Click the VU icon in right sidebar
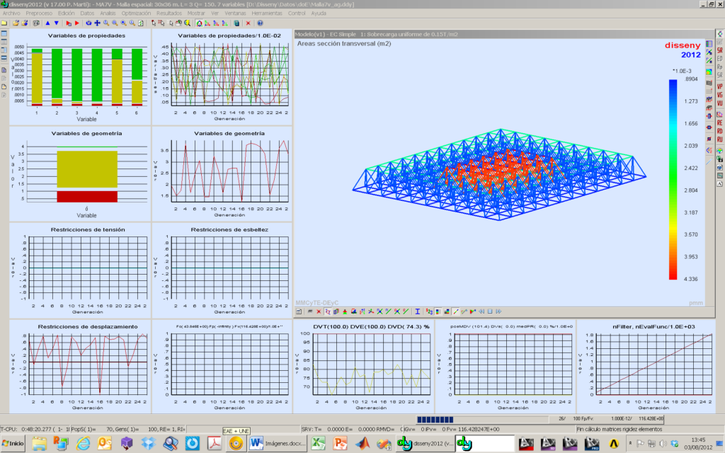Screen dimensions: 725x453 pos(719,104)
